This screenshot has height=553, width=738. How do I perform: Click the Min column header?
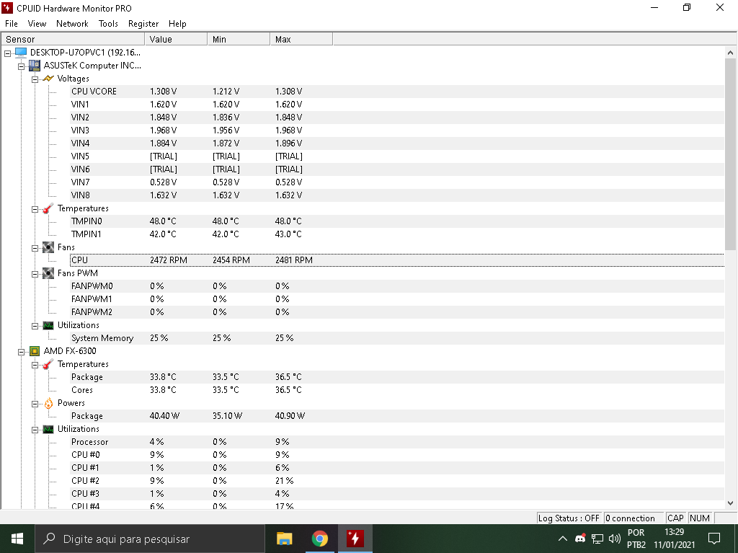(x=239, y=39)
